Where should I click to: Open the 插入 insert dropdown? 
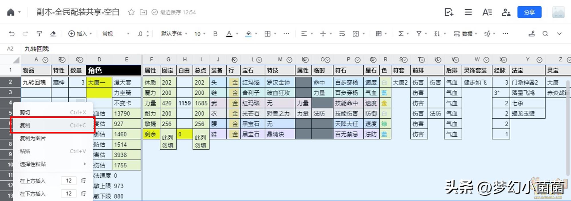[80, 34]
